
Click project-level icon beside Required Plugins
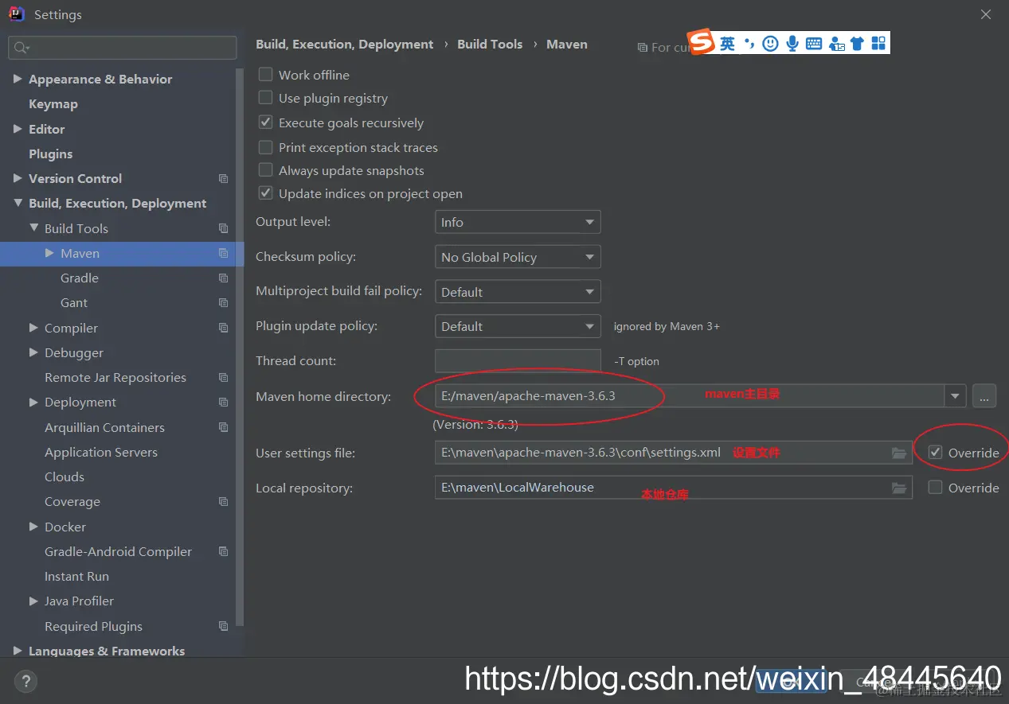(223, 626)
